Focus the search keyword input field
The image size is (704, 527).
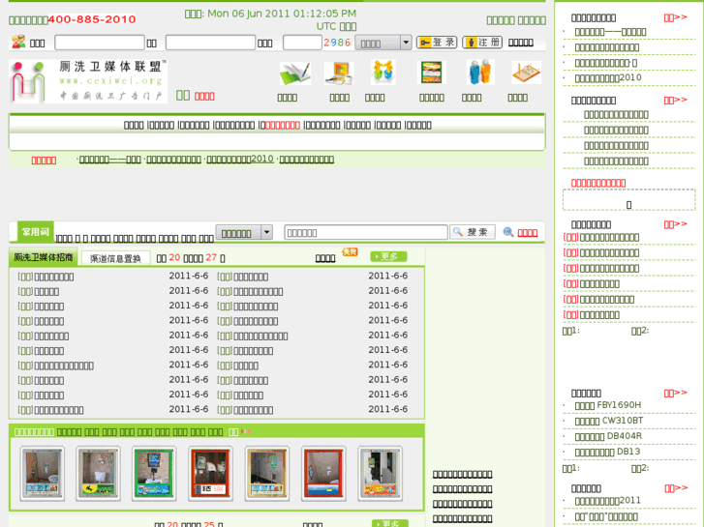(x=366, y=232)
